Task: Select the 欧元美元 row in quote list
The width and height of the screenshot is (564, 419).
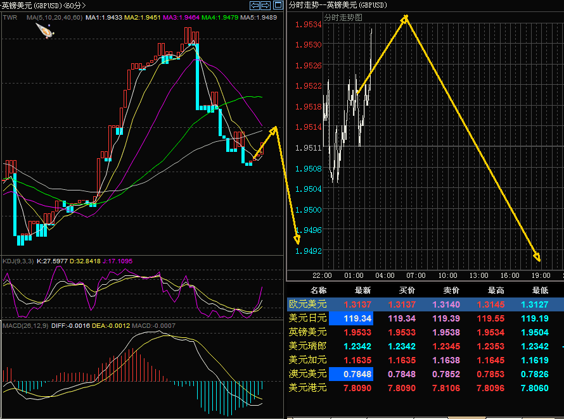Action: (308, 304)
